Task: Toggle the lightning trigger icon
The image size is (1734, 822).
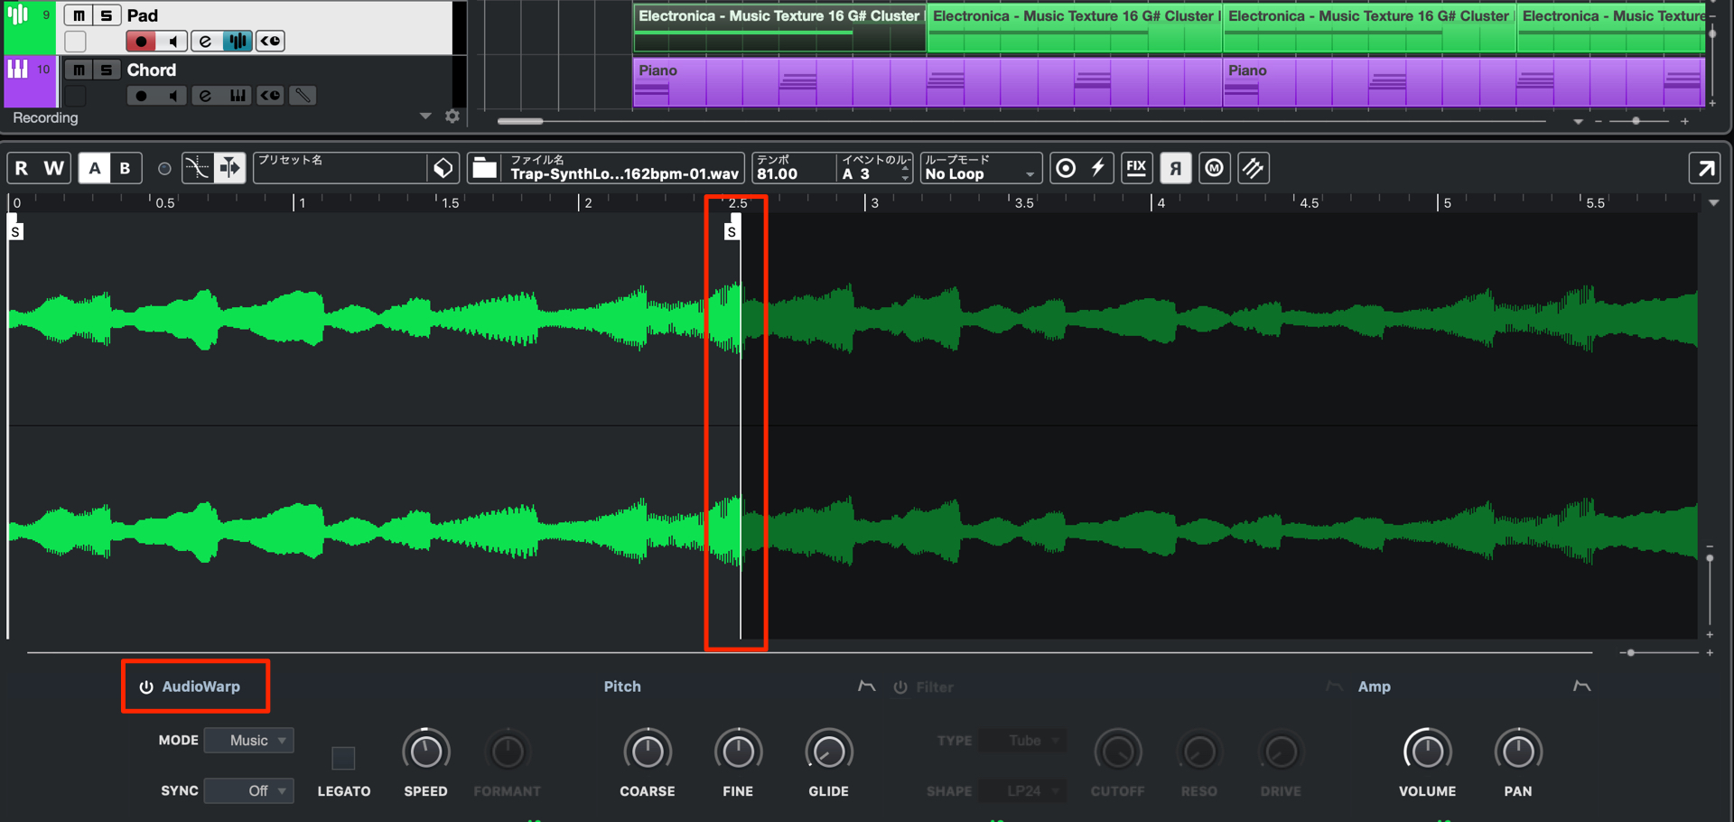Action: (x=1098, y=168)
